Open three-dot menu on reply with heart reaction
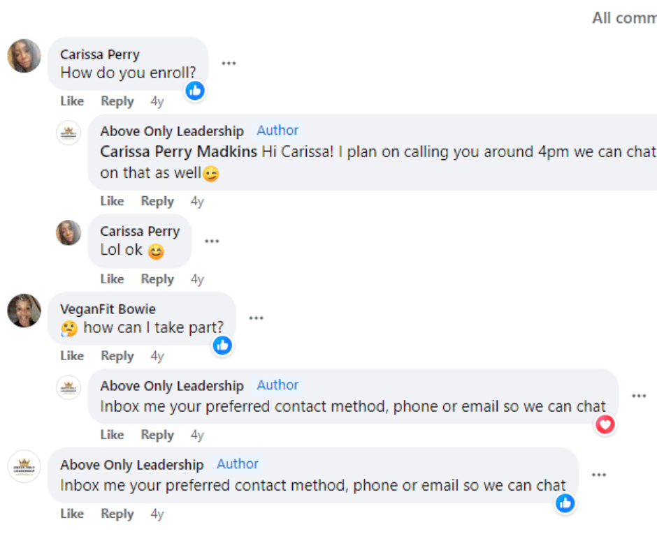This screenshot has height=550, width=657. click(x=639, y=396)
